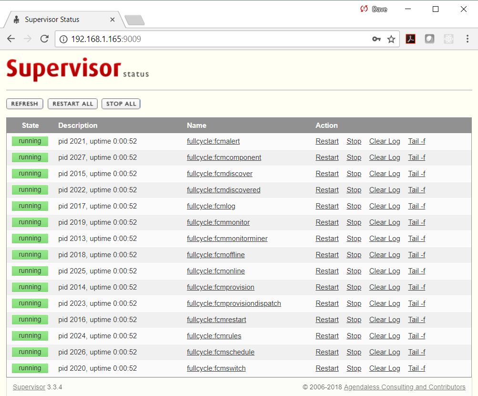Image resolution: width=478 pixels, height=396 pixels.
Task: Click the saved password key icon
Action: coord(376,39)
